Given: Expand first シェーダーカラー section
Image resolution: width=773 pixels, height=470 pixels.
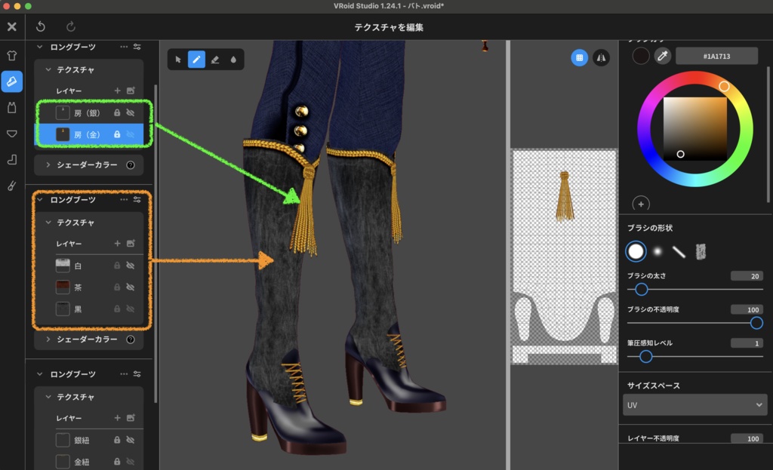Looking at the screenshot, I should tap(48, 164).
